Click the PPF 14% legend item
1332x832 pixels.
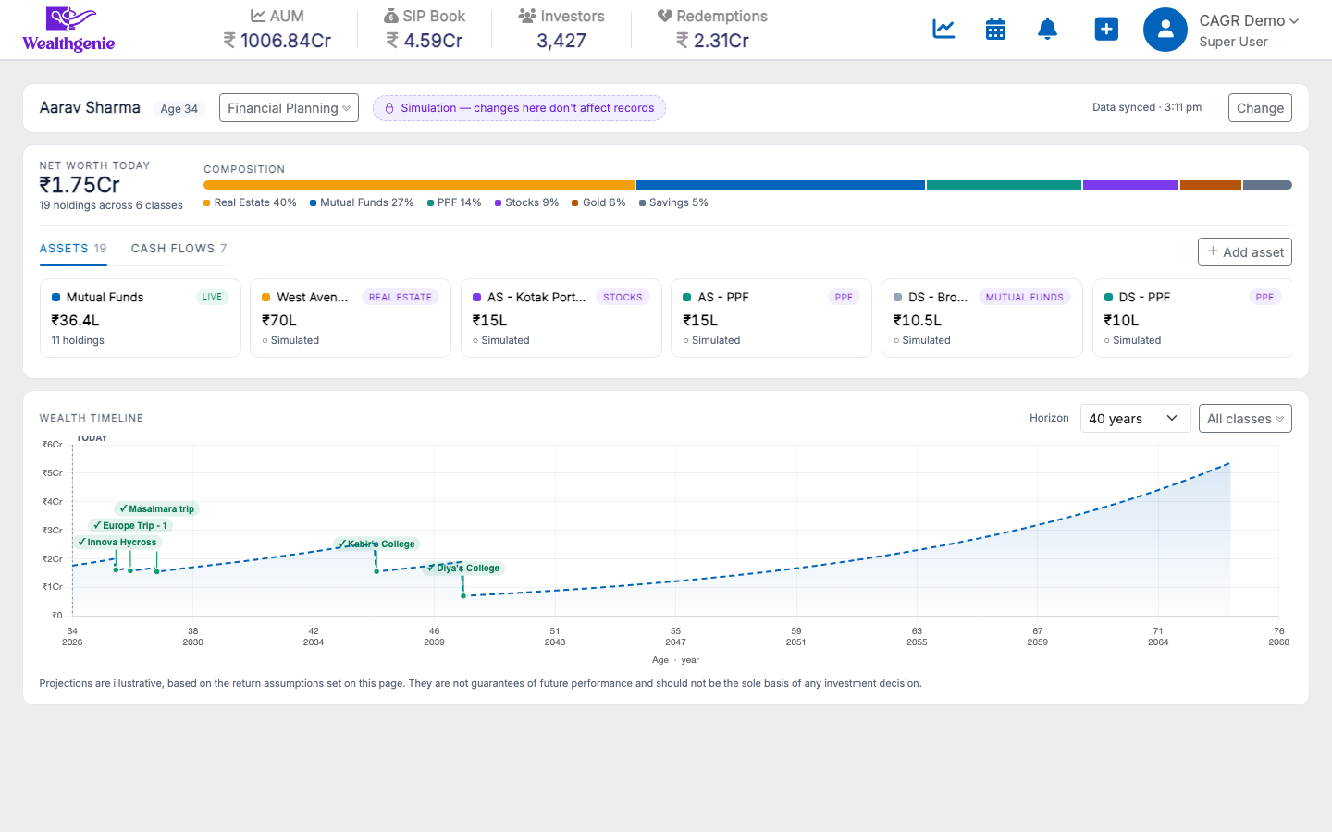454,202
